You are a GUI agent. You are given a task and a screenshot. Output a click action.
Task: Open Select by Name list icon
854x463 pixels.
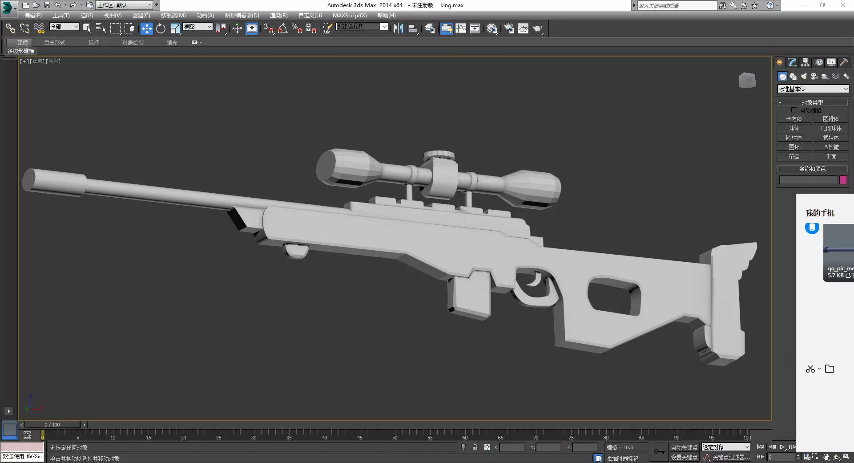pos(101,28)
